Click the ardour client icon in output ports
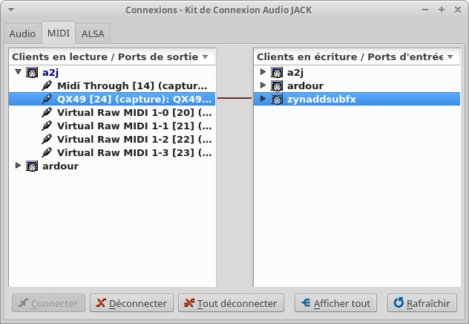 (32, 166)
